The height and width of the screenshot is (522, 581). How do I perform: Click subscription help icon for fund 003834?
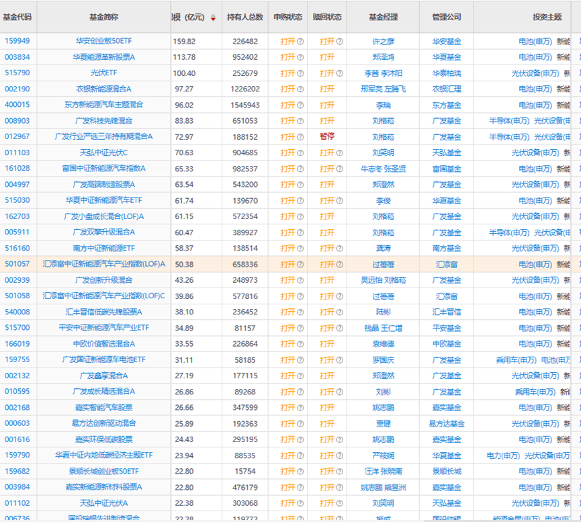coord(300,58)
